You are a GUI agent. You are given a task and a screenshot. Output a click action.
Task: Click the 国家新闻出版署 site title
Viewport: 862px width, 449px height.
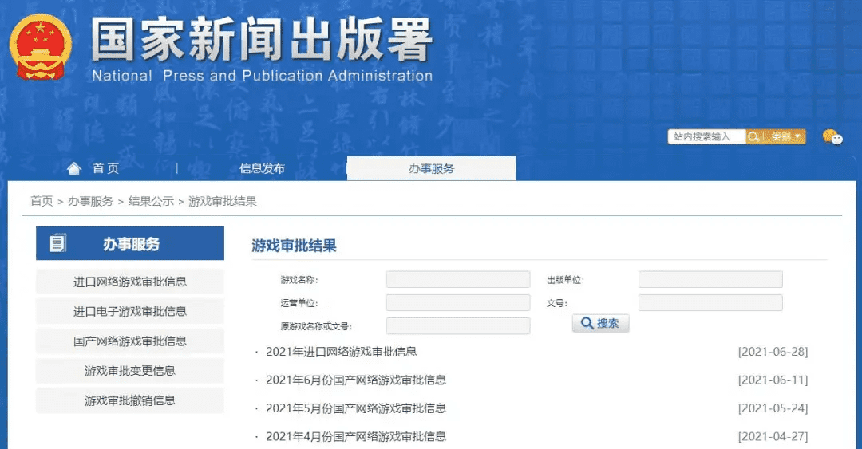tap(262, 39)
